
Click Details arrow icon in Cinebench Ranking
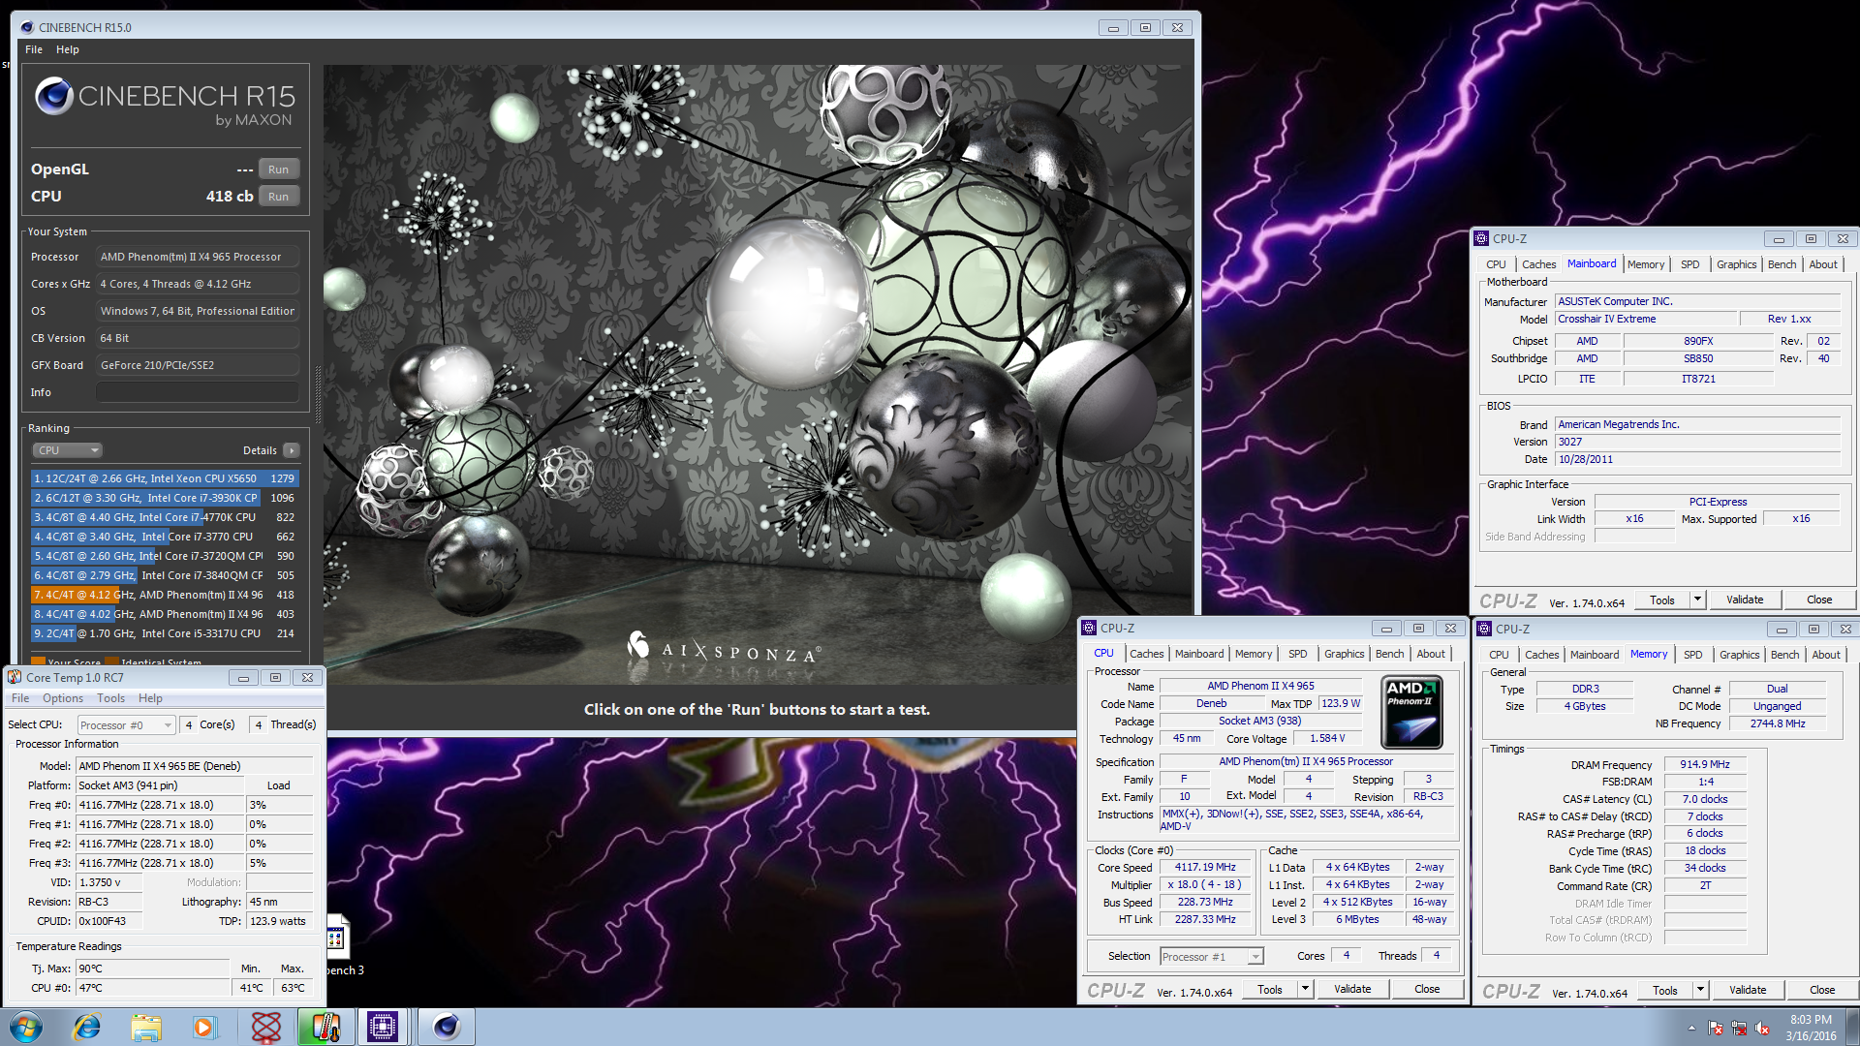point(291,450)
